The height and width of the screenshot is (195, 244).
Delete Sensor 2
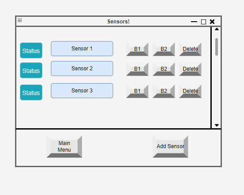point(190,69)
